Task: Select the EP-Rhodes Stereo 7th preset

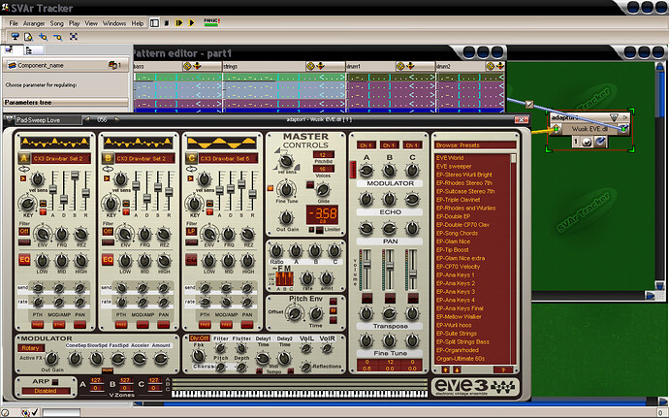Action: click(463, 182)
